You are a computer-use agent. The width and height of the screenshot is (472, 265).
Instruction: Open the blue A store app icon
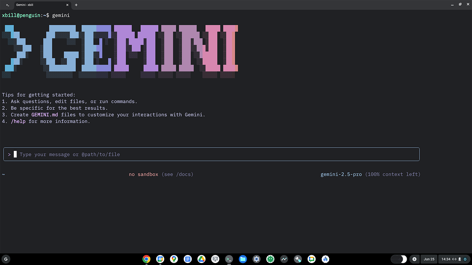pyautogui.click(x=325, y=259)
